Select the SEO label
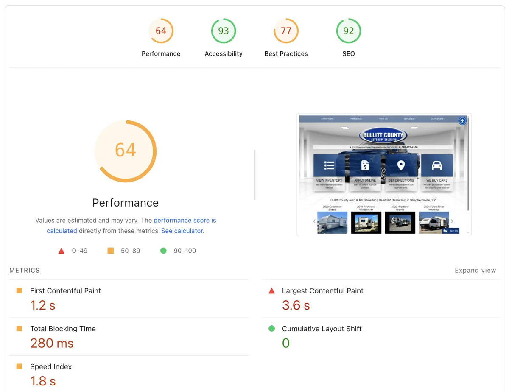This screenshot has width=509, height=391. tap(349, 54)
